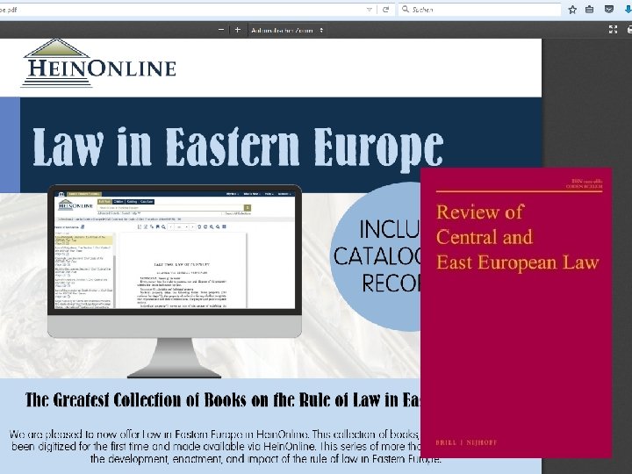Open the address bar history dropdown arrow

[370, 10]
